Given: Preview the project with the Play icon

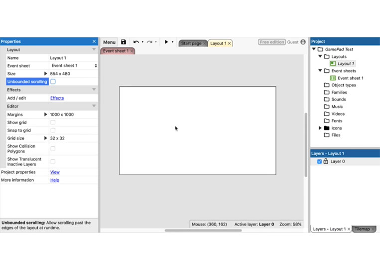Looking at the screenshot, I should (166, 42).
